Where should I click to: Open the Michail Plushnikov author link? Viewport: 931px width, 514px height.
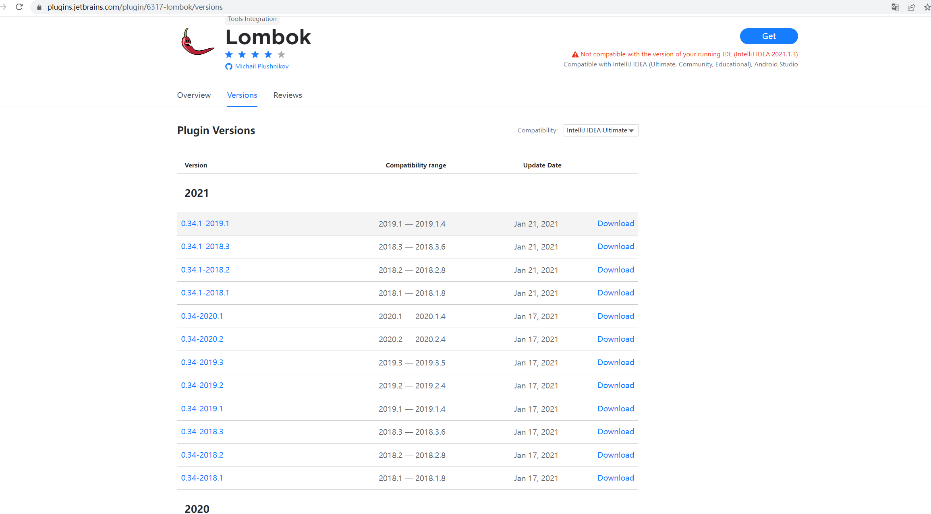[x=261, y=66]
